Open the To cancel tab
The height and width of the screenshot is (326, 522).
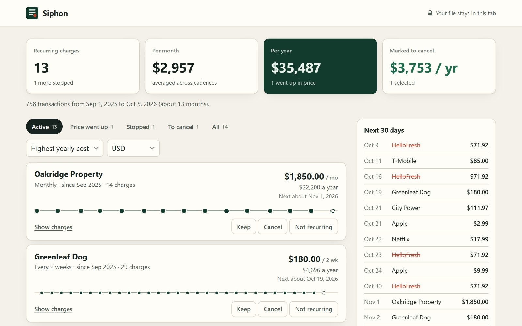click(x=183, y=127)
